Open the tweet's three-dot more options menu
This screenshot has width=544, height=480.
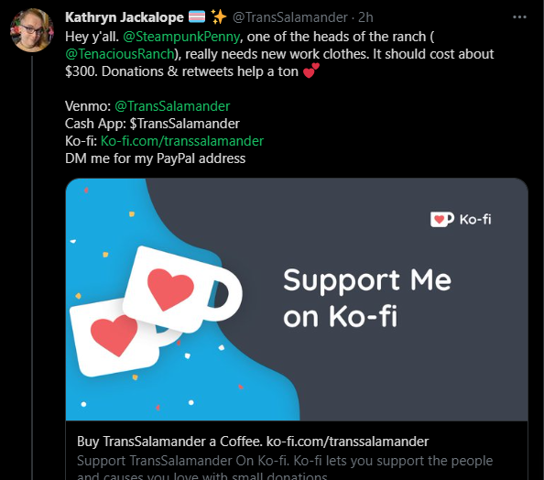pyautogui.click(x=519, y=17)
